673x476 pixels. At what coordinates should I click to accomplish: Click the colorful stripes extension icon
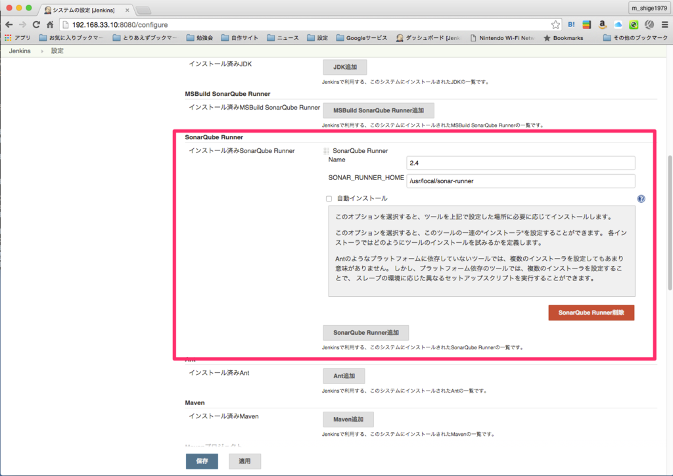click(587, 25)
